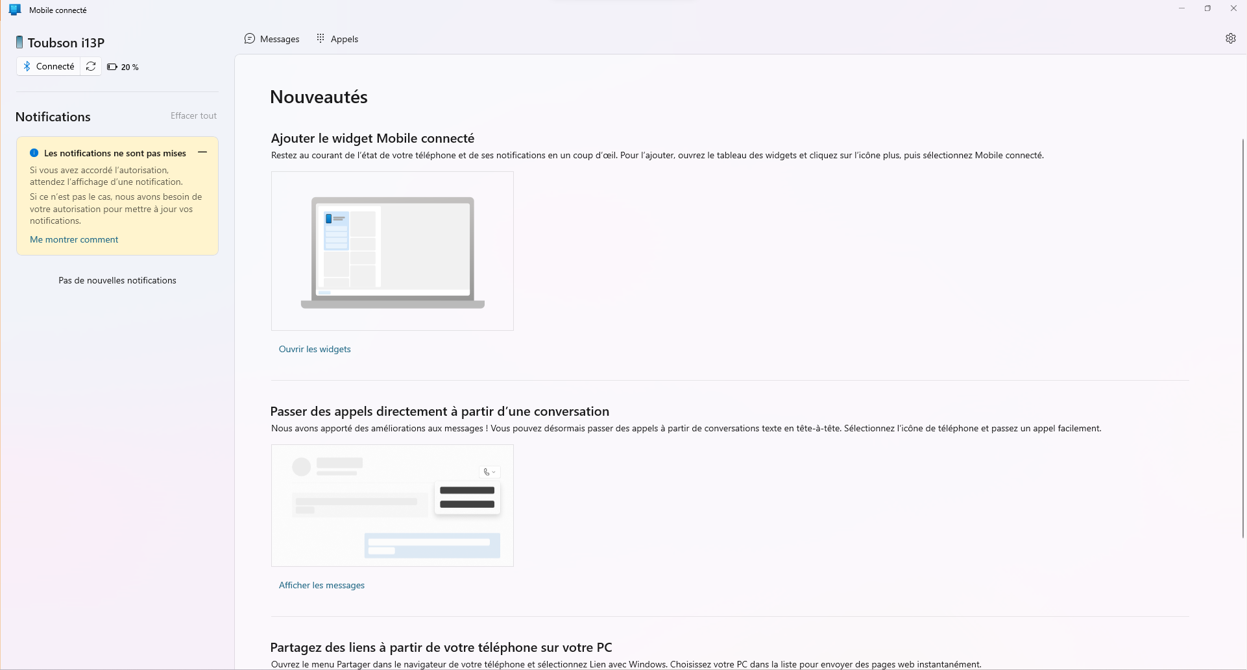Click the Ouvrir les widgets link
Screen dimensions: 1247x670
(315, 349)
